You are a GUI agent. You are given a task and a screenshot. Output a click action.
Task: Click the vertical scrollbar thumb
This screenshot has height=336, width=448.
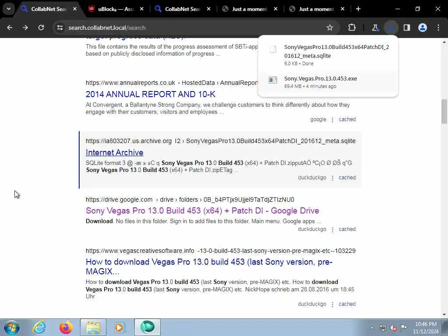444,112
